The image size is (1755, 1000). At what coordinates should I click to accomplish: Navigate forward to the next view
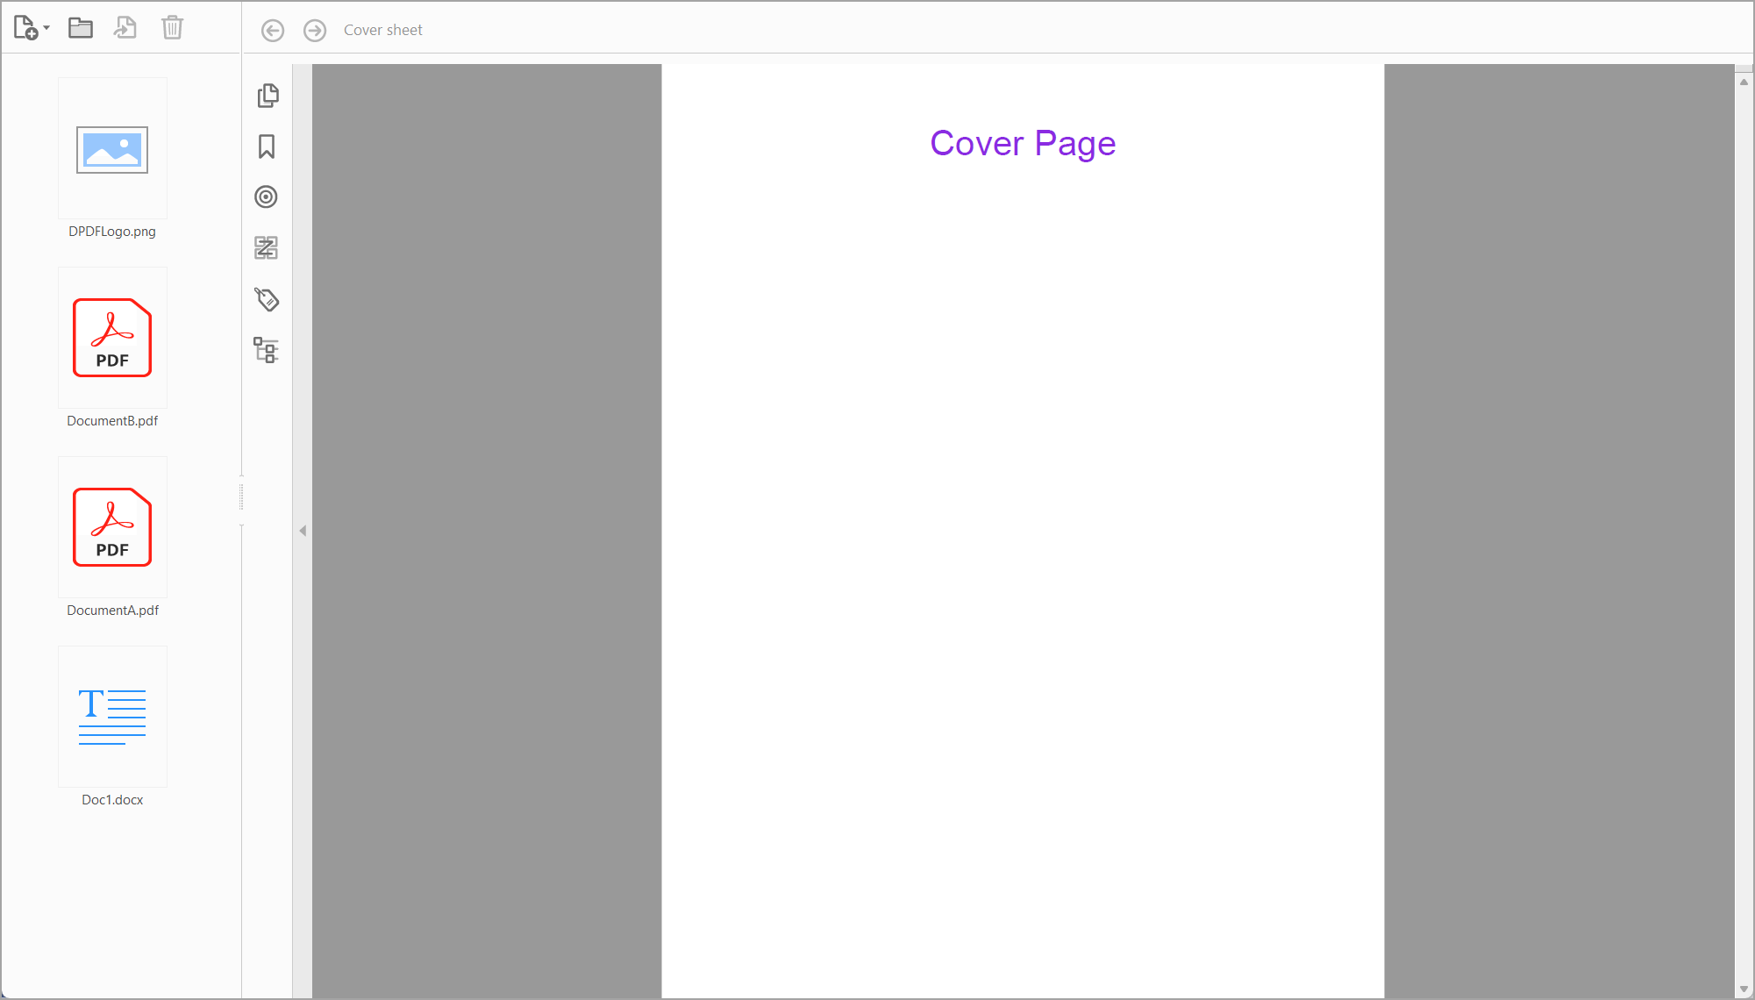click(x=314, y=30)
